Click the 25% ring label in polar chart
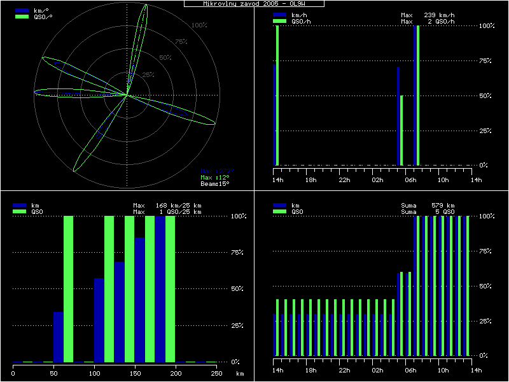The width and height of the screenshot is (509, 382). coord(148,74)
